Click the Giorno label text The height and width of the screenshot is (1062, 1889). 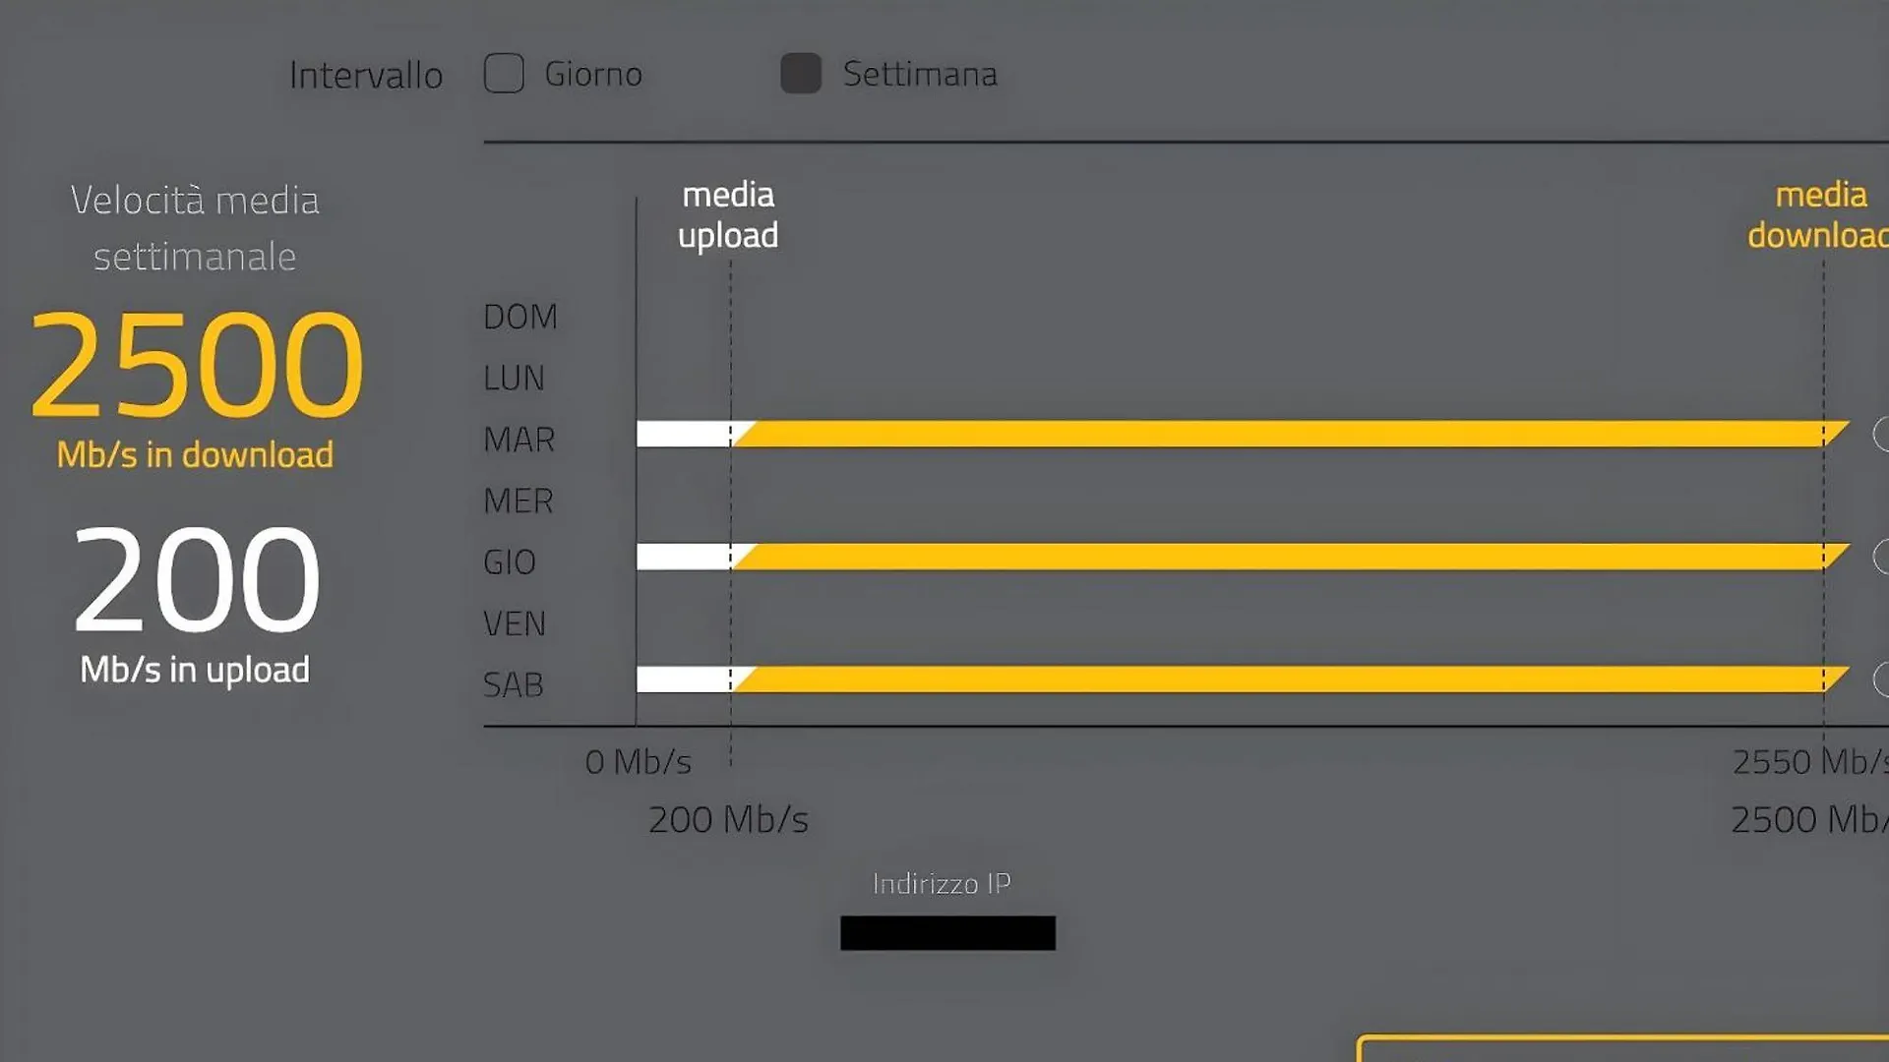pos(593,74)
